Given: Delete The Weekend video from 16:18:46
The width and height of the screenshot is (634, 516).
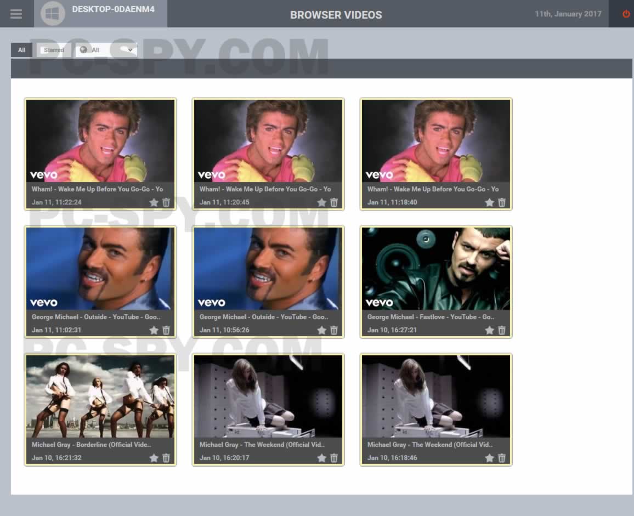Looking at the screenshot, I should pos(502,458).
